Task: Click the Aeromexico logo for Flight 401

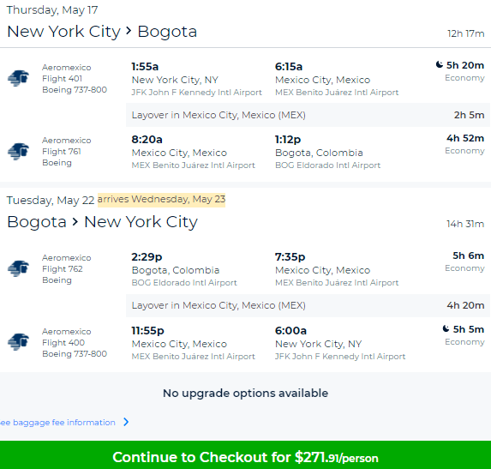Action: [18, 78]
